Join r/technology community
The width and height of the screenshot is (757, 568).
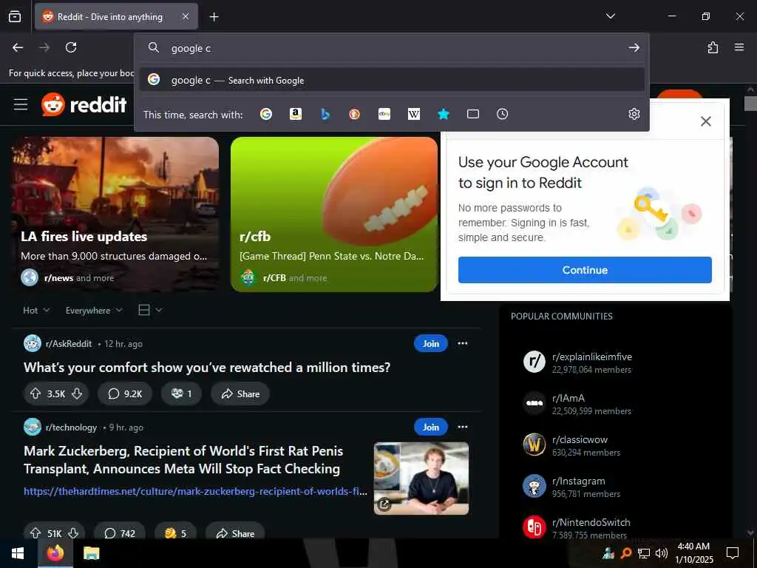pos(431,427)
